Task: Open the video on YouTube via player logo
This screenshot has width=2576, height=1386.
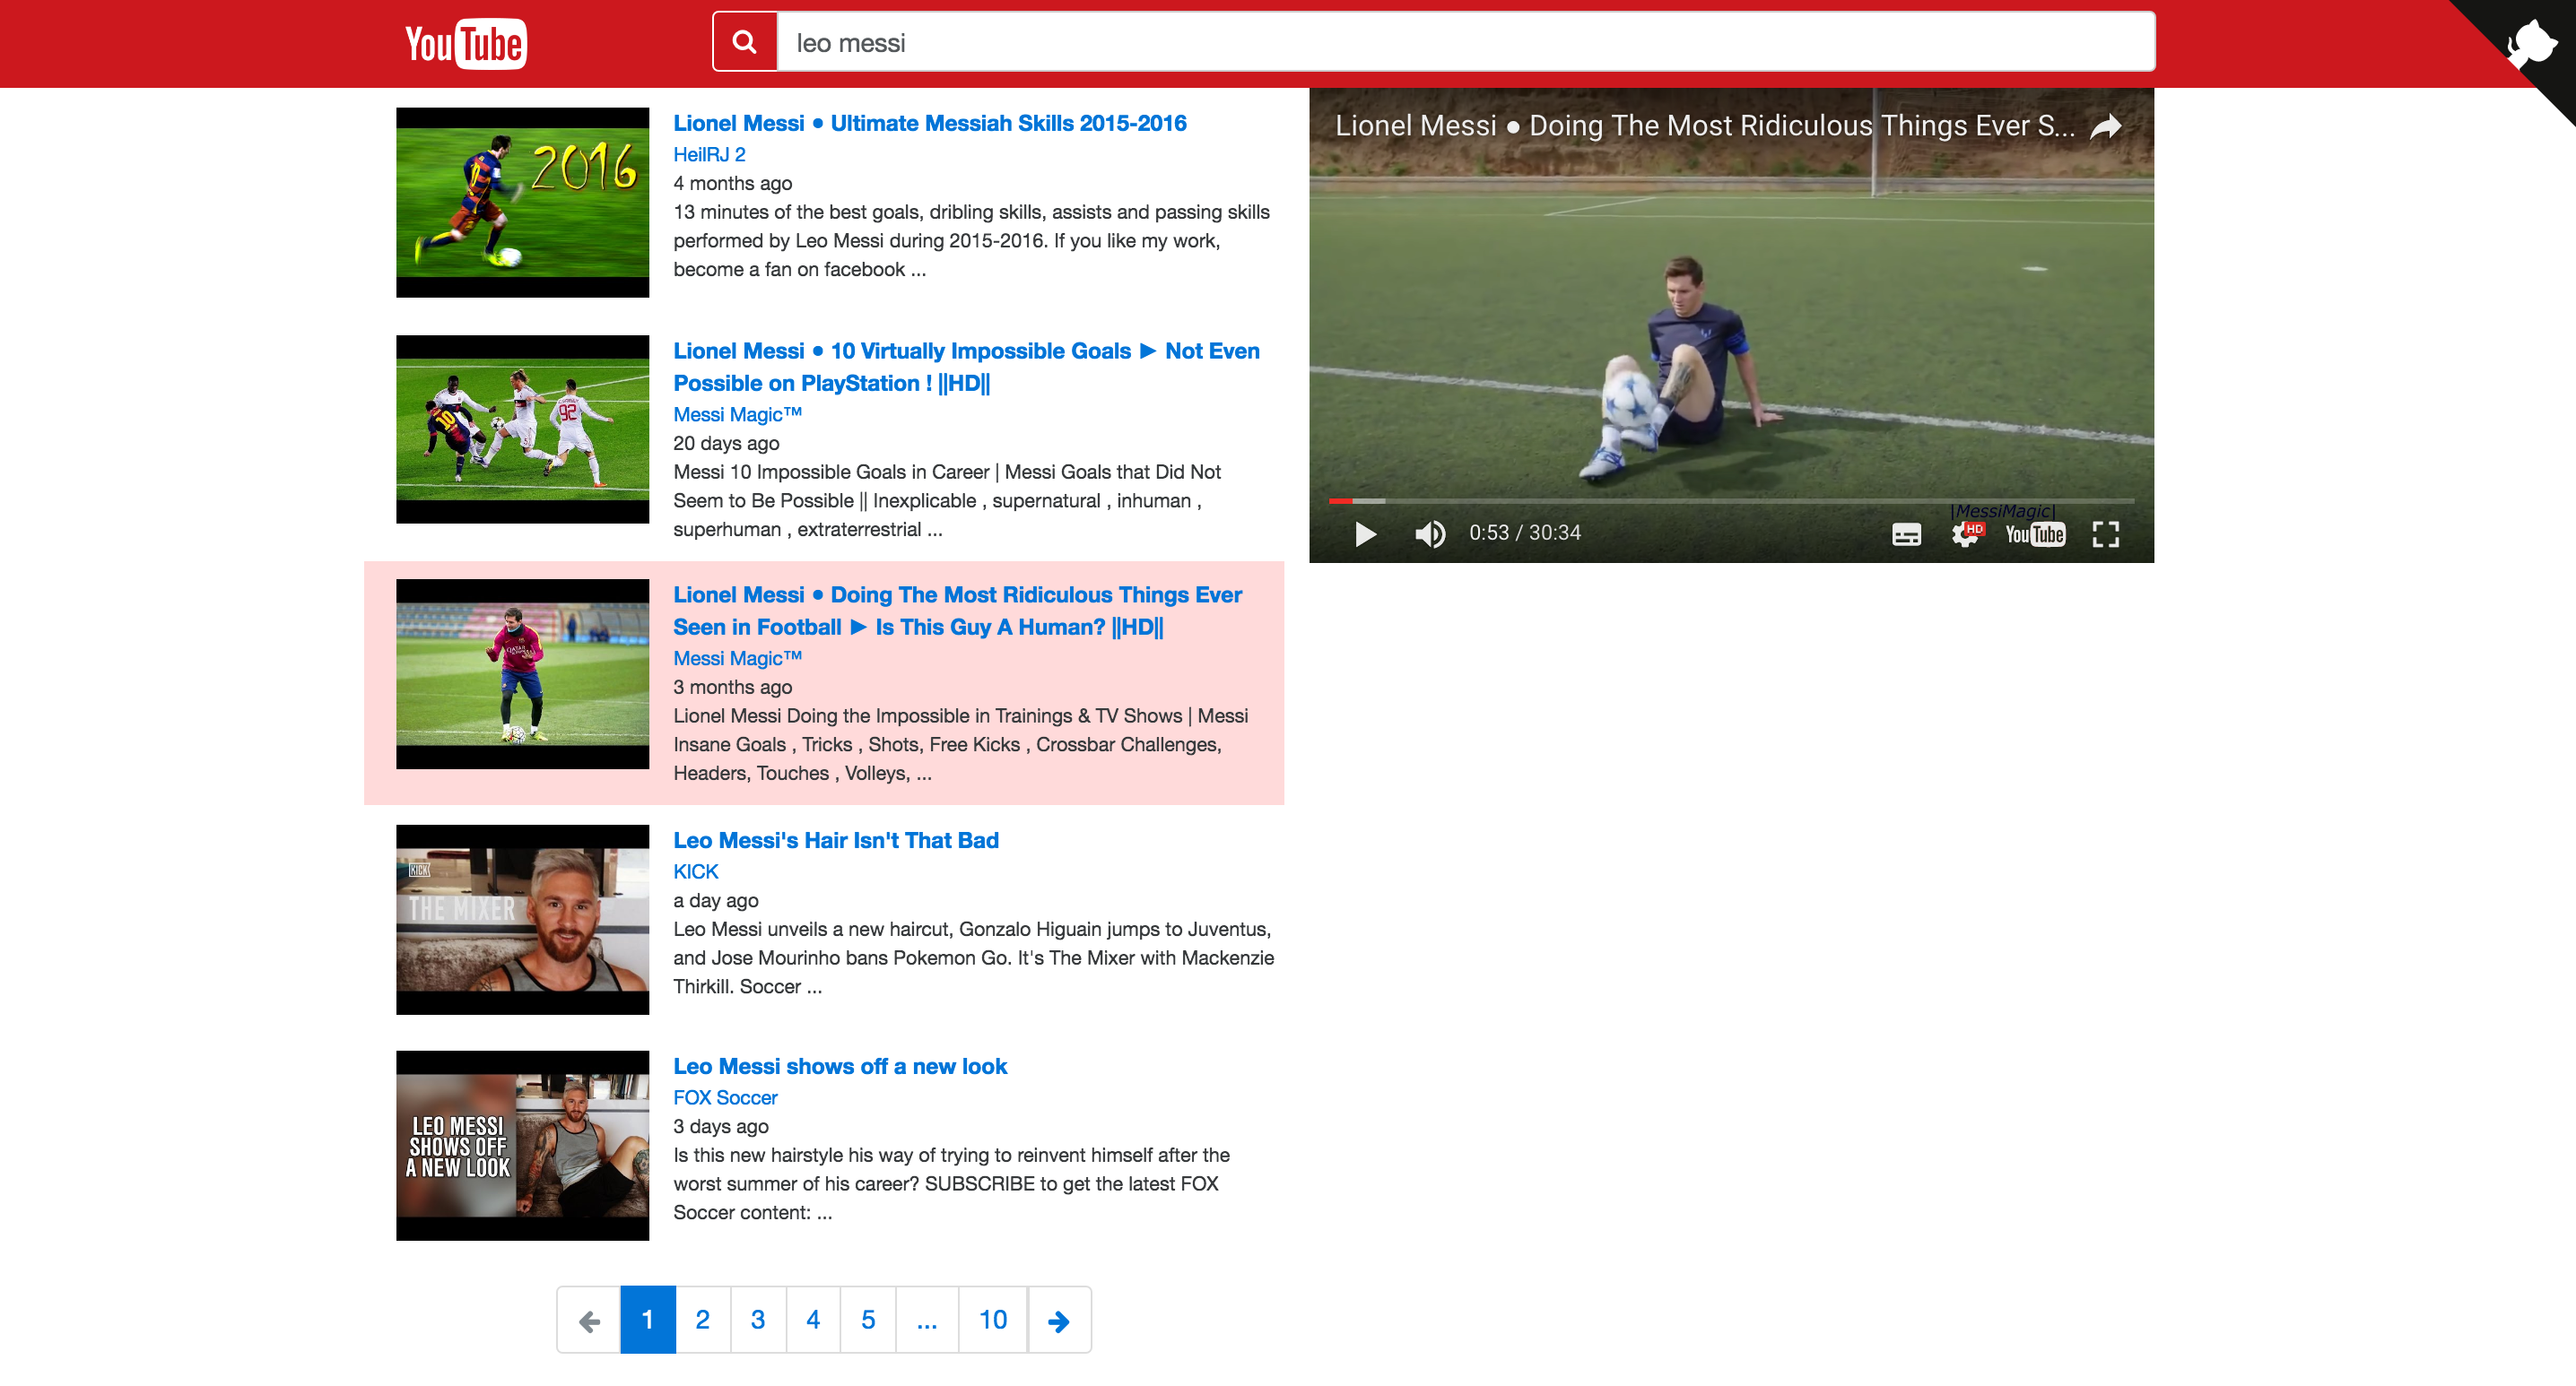Action: coord(2034,534)
